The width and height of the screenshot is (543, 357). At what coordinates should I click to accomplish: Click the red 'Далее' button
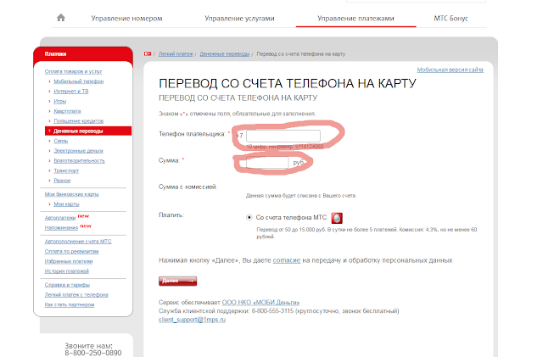tap(177, 281)
